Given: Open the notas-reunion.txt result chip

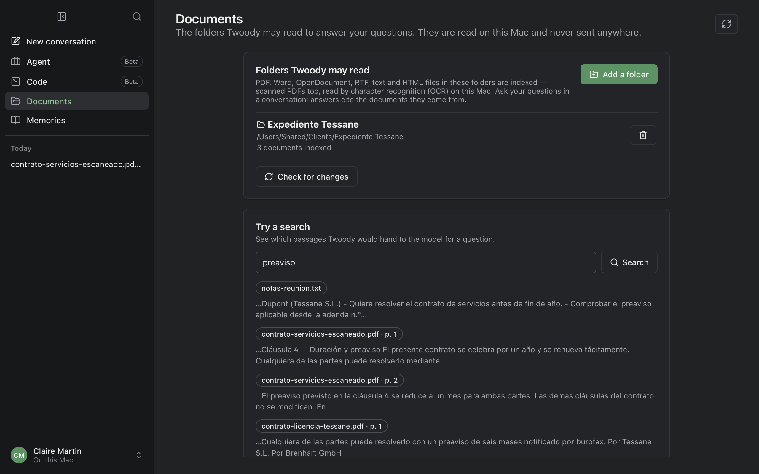Looking at the screenshot, I should (x=291, y=288).
